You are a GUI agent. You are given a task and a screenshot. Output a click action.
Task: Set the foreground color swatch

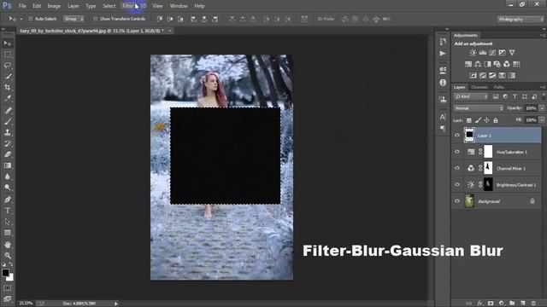tap(5, 273)
